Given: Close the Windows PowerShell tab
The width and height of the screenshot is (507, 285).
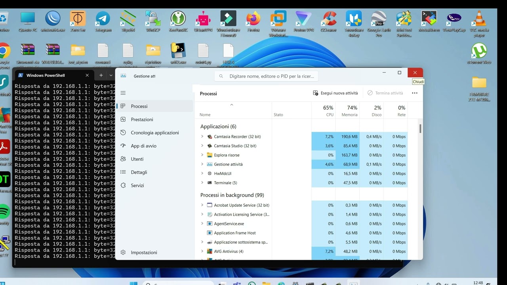Looking at the screenshot, I should [x=87, y=75].
